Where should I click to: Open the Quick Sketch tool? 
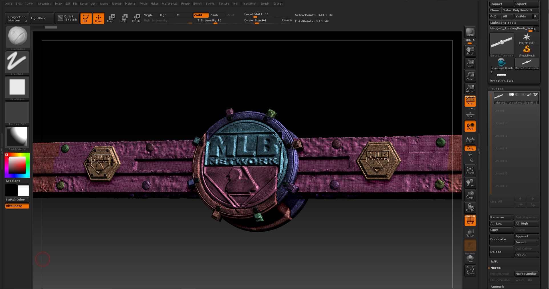67,18
